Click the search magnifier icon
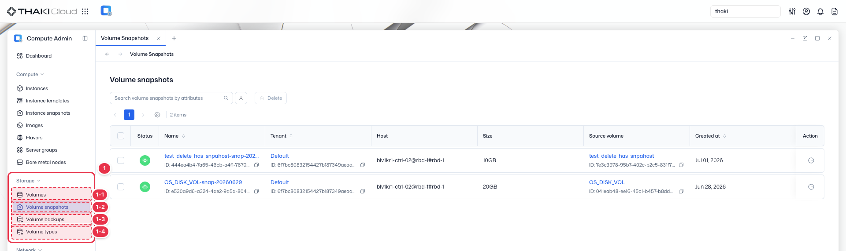This screenshot has height=251, width=846. pos(226,98)
